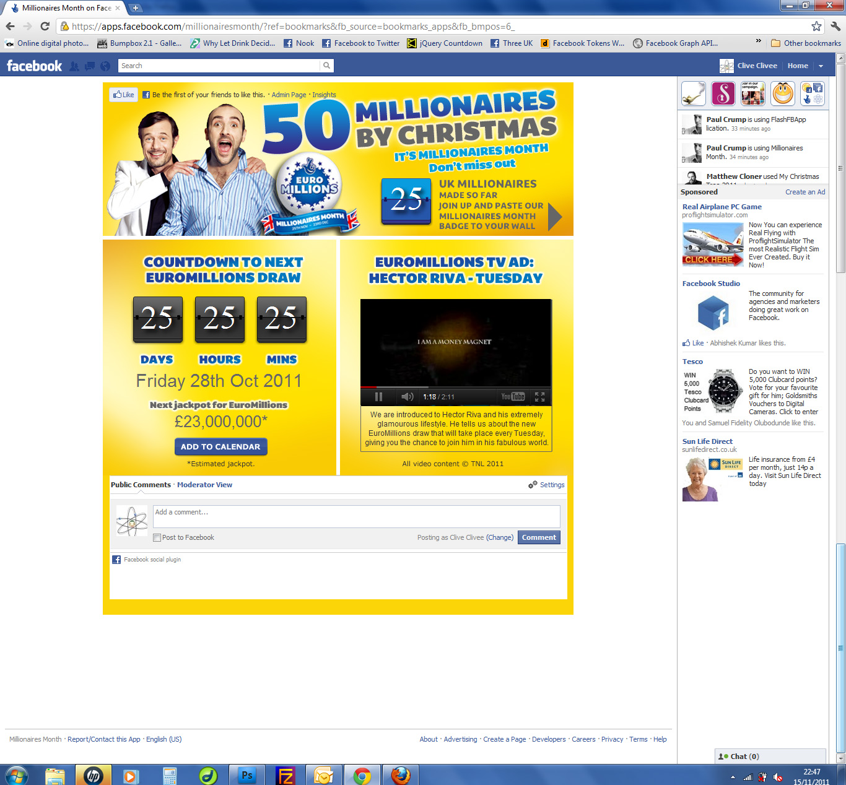Open the Facebook notifications globe icon

[105, 66]
